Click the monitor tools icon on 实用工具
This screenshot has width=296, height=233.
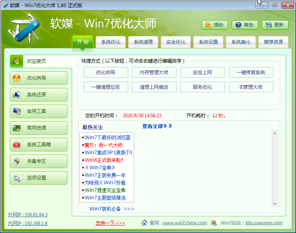[17, 111]
